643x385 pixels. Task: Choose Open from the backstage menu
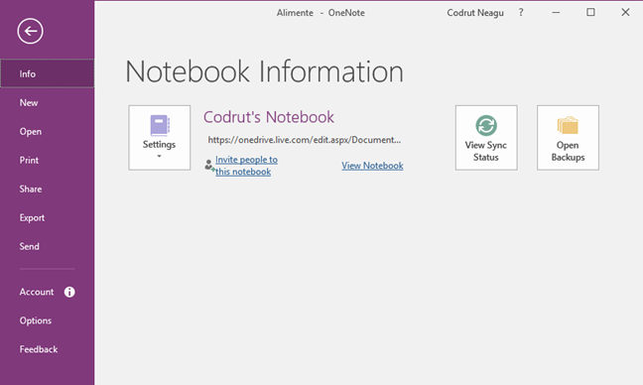pyautogui.click(x=48, y=131)
